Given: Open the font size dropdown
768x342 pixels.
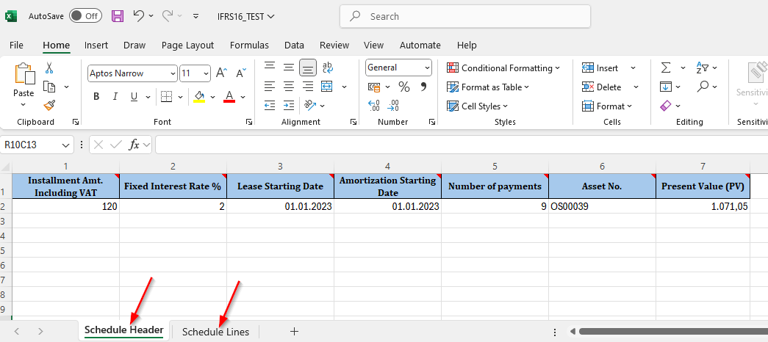Looking at the screenshot, I should click(x=206, y=73).
